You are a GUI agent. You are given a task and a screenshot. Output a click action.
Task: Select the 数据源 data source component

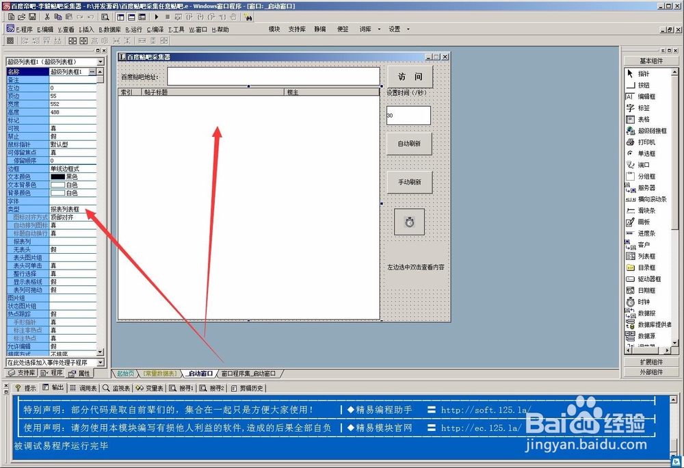point(648,336)
